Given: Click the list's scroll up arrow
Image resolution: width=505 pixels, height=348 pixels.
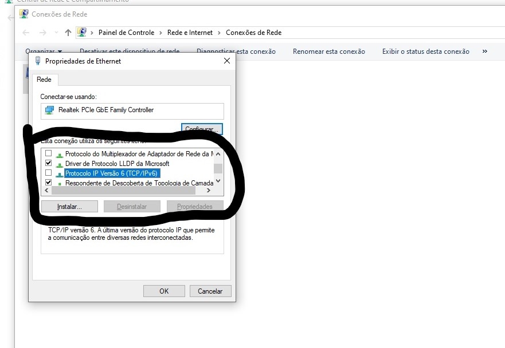Looking at the screenshot, I should click(x=218, y=154).
